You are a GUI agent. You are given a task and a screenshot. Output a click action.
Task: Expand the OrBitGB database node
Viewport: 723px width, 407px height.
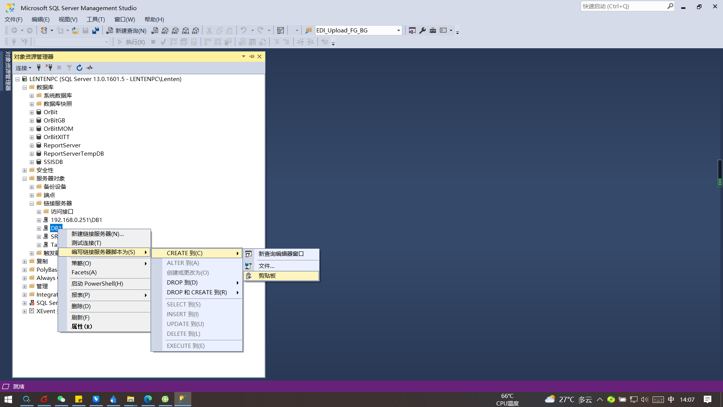pyautogui.click(x=32, y=121)
